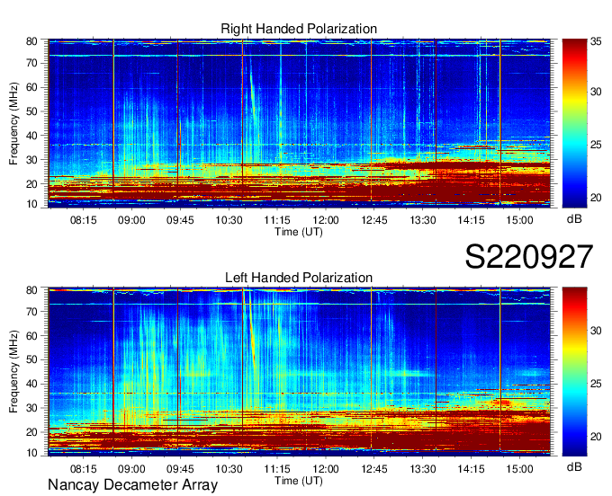Click the 50 frequency tick of Left Handed plot
This screenshot has width=612, height=496.
pos(31,359)
